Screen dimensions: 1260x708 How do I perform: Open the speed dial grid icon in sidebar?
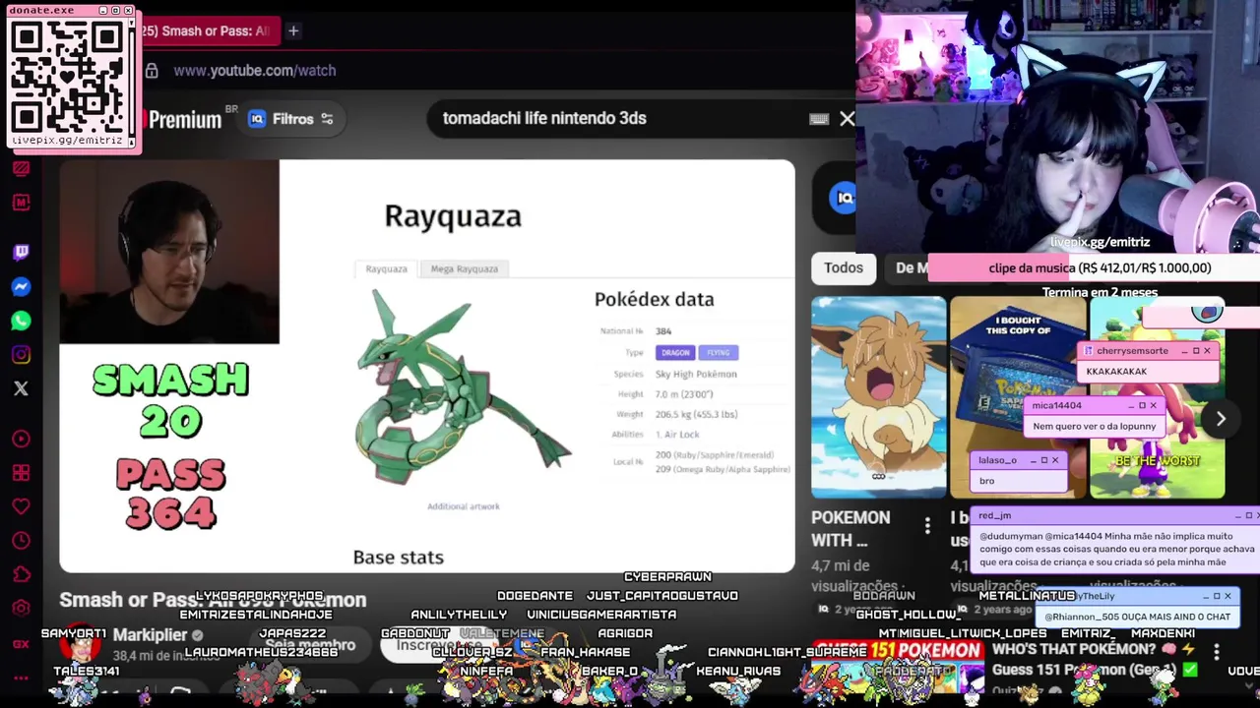point(21,473)
